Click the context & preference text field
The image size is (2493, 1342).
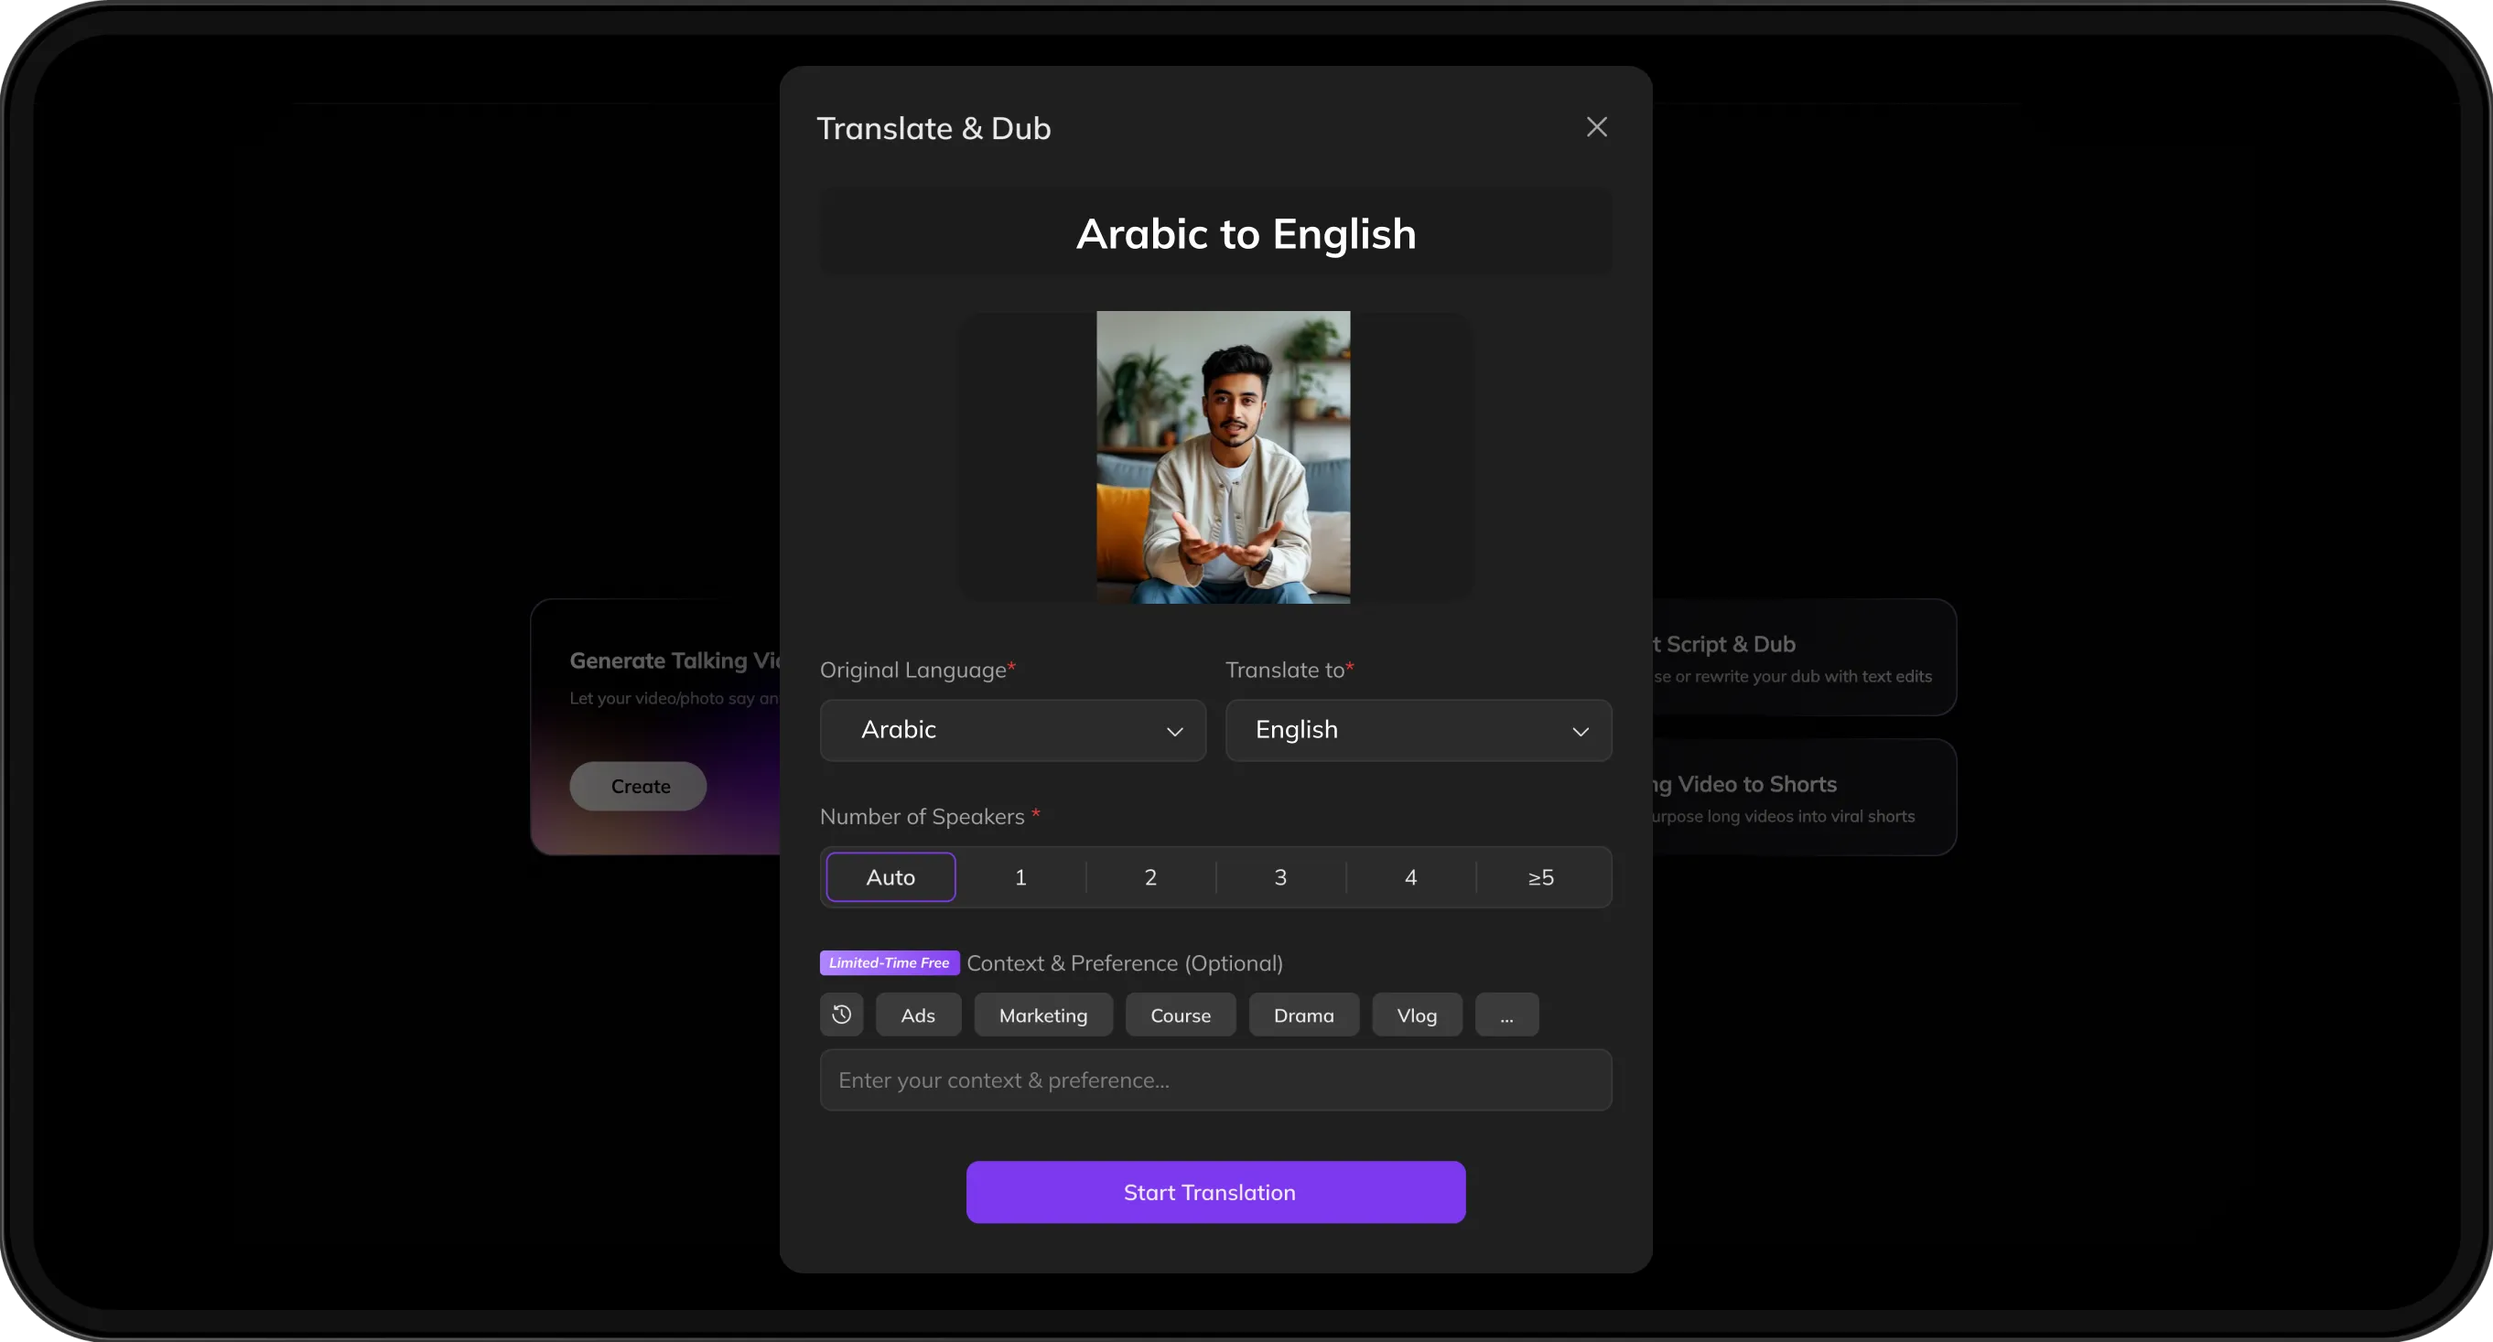pyautogui.click(x=1214, y=1079)
